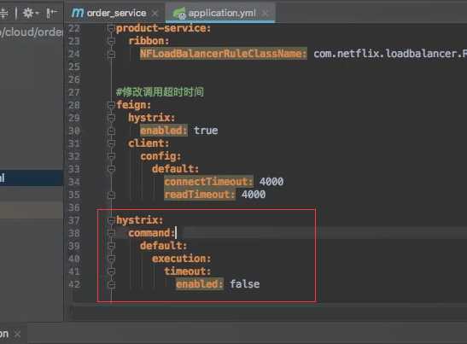
Task: Switch to the order_service tab
Action: pyautogui.click(x=116, y=13)
